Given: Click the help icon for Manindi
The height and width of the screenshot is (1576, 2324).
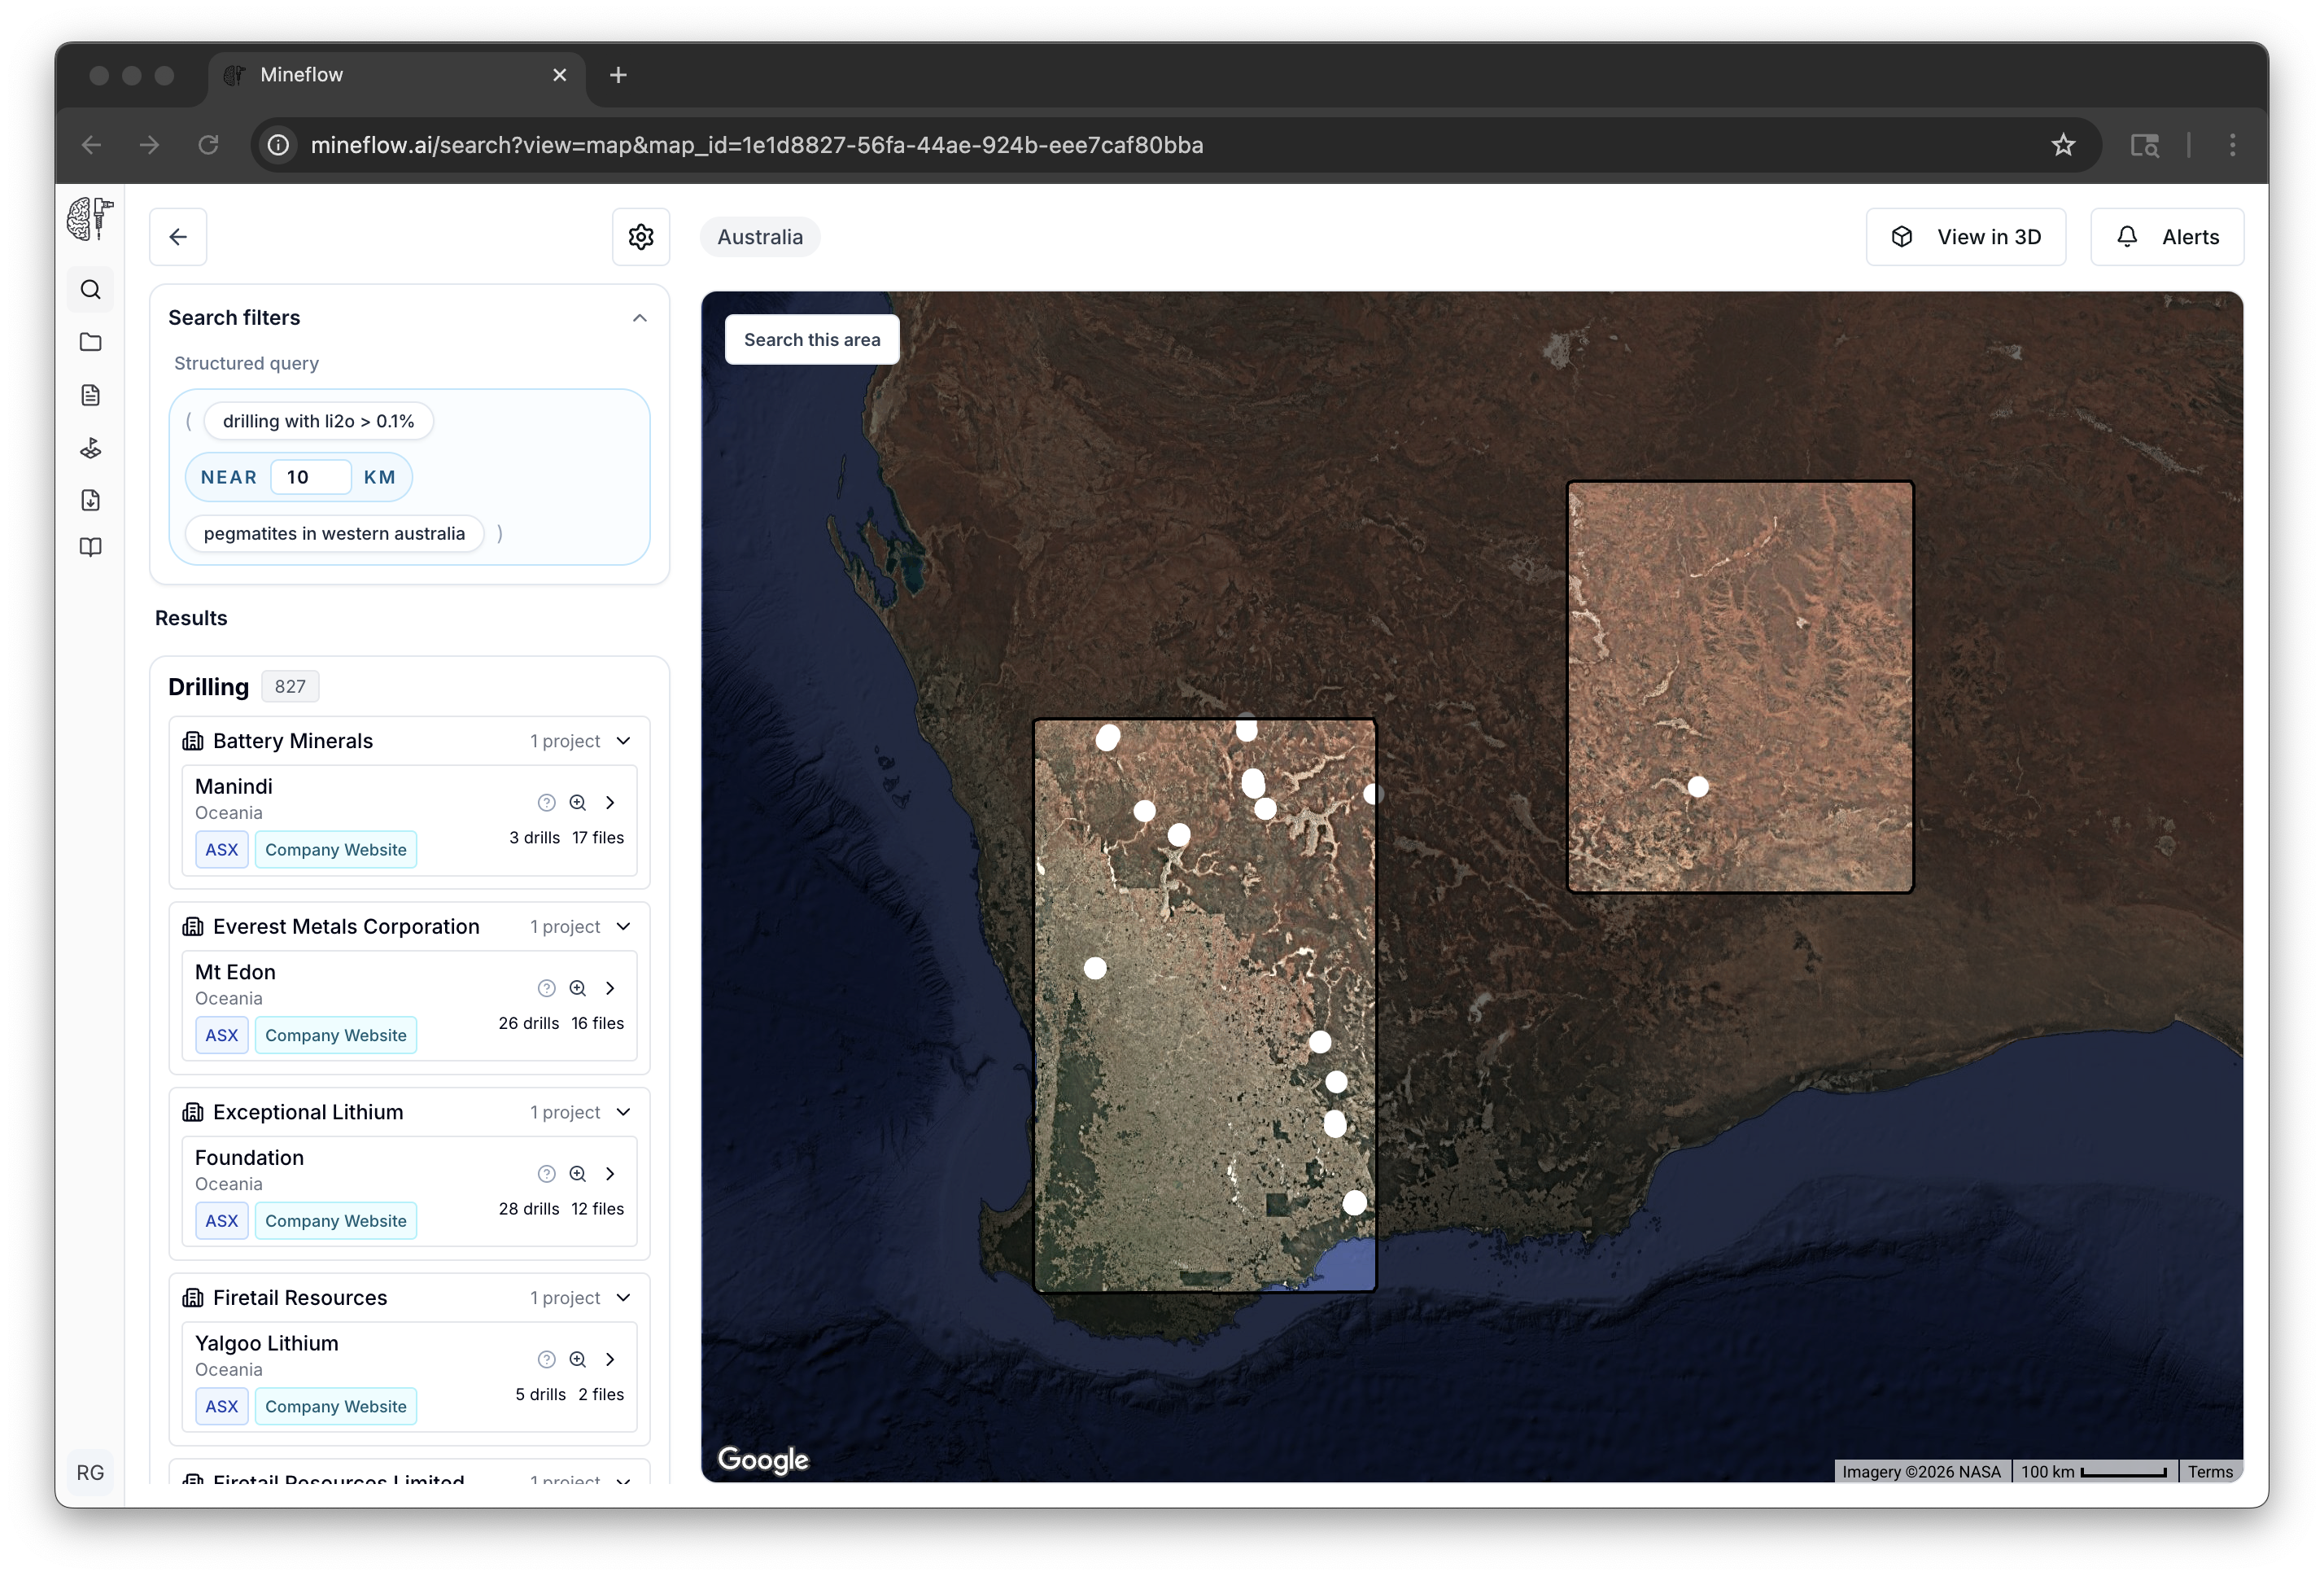Looking at the screenshot, I should 546,803.
